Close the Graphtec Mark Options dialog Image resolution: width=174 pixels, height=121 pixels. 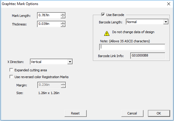coord(169,4)
